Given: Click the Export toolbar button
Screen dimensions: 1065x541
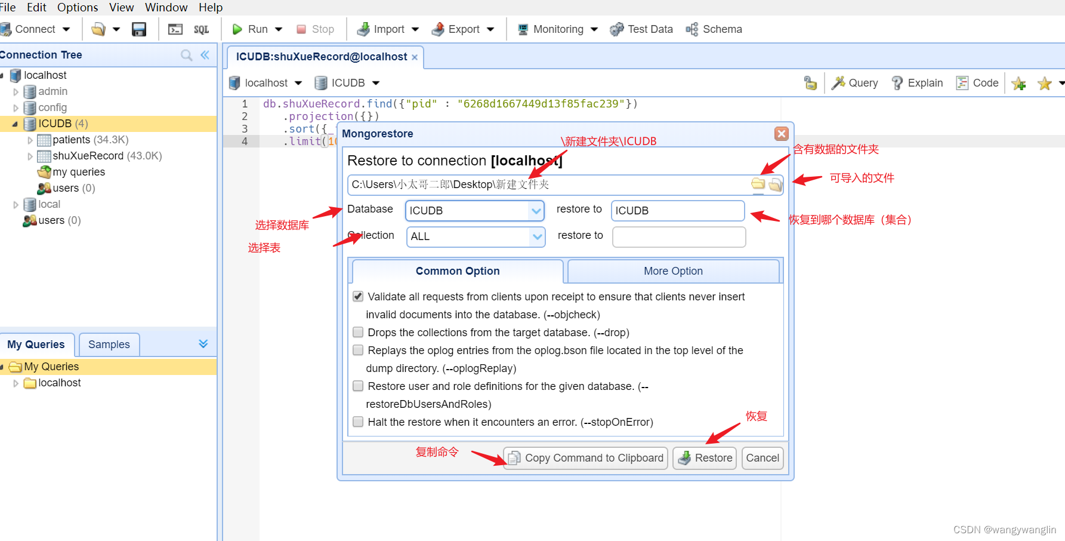Looking at the screenshot, I should tap(456, 29).
